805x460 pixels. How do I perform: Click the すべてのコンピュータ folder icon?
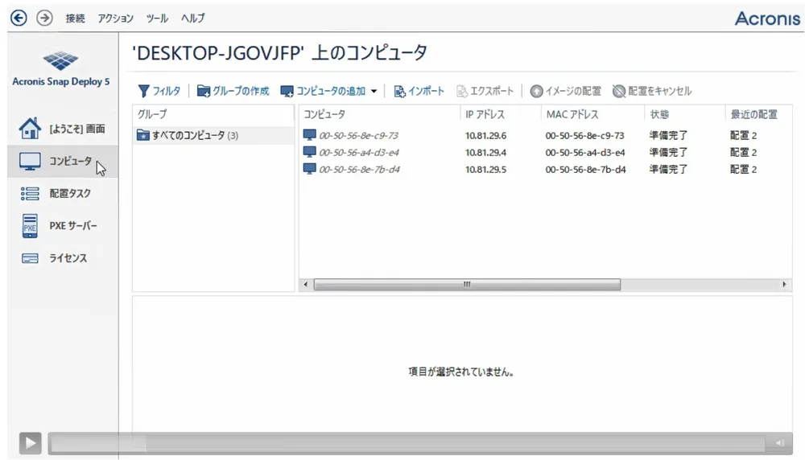point(142,135)
